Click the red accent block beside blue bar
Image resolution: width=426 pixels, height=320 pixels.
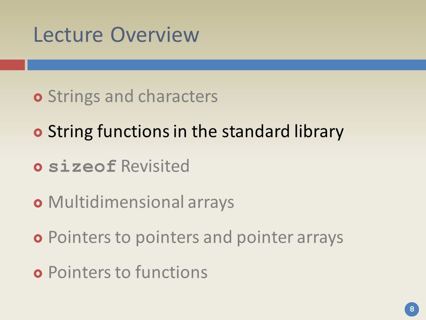pyautogui.click(x=12, y=65)
